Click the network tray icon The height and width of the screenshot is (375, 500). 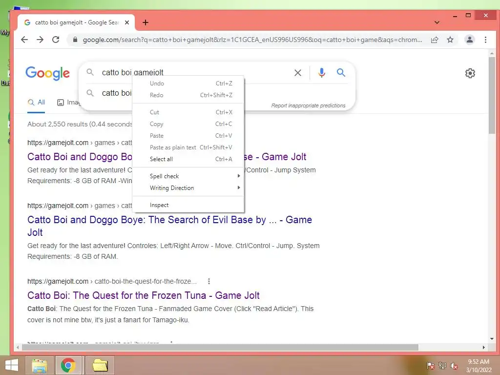coord(442,366)
